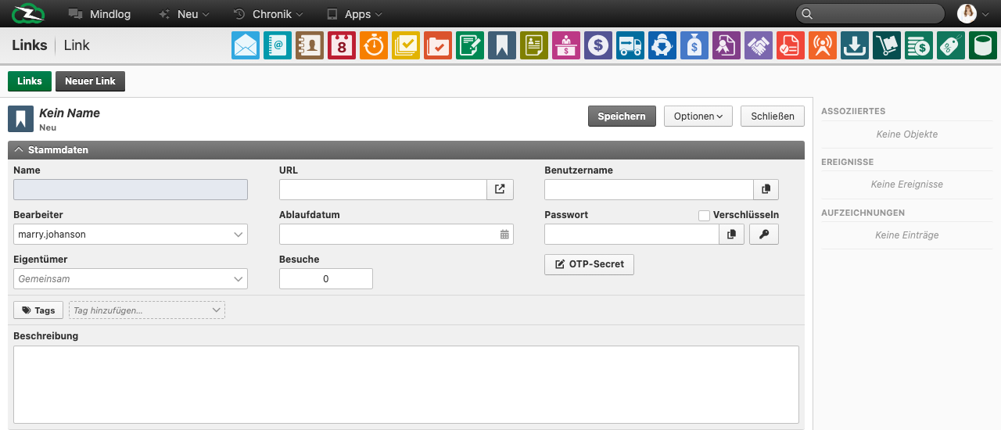Open the green coins stack icon

coord(919,45)
